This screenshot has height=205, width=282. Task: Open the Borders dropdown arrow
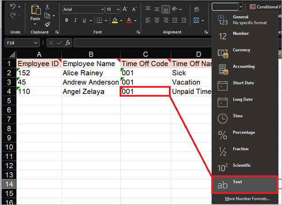click(x=106, y=21)
